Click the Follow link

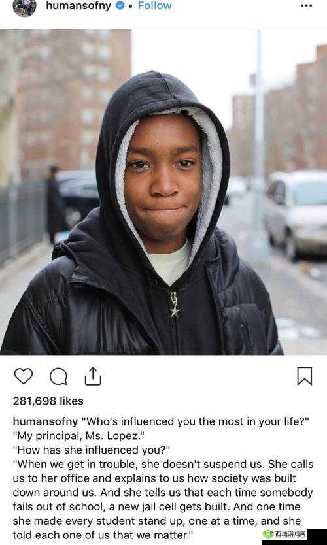click(155, 6)
